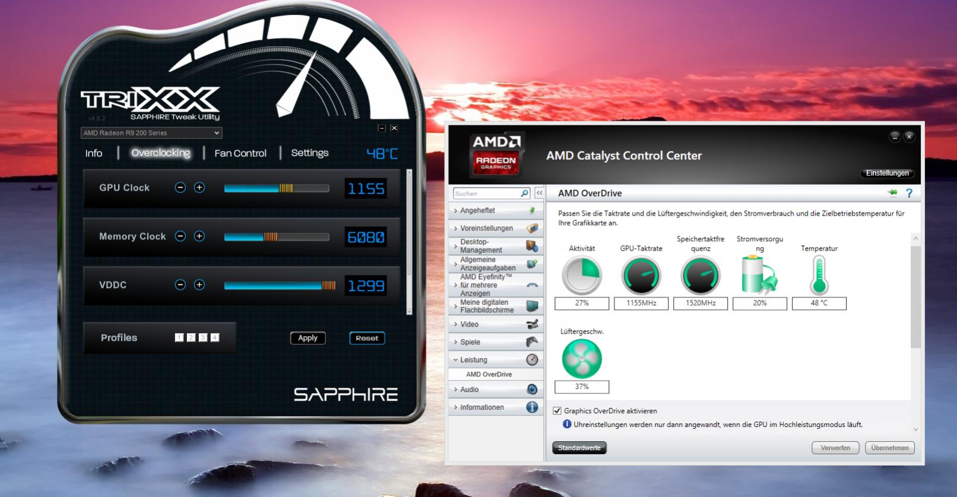
Task: Click the Video camera icon
Action: (532, 324)
